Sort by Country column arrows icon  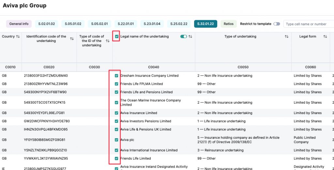point(18,37)
